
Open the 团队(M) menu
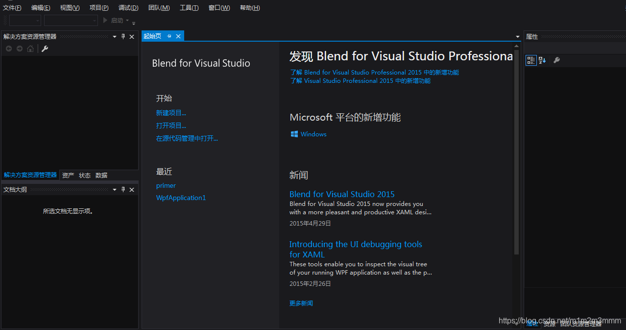click(159, 8)
